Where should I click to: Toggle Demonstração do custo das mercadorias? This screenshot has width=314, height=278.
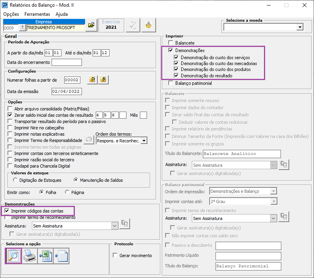point(176,63)
